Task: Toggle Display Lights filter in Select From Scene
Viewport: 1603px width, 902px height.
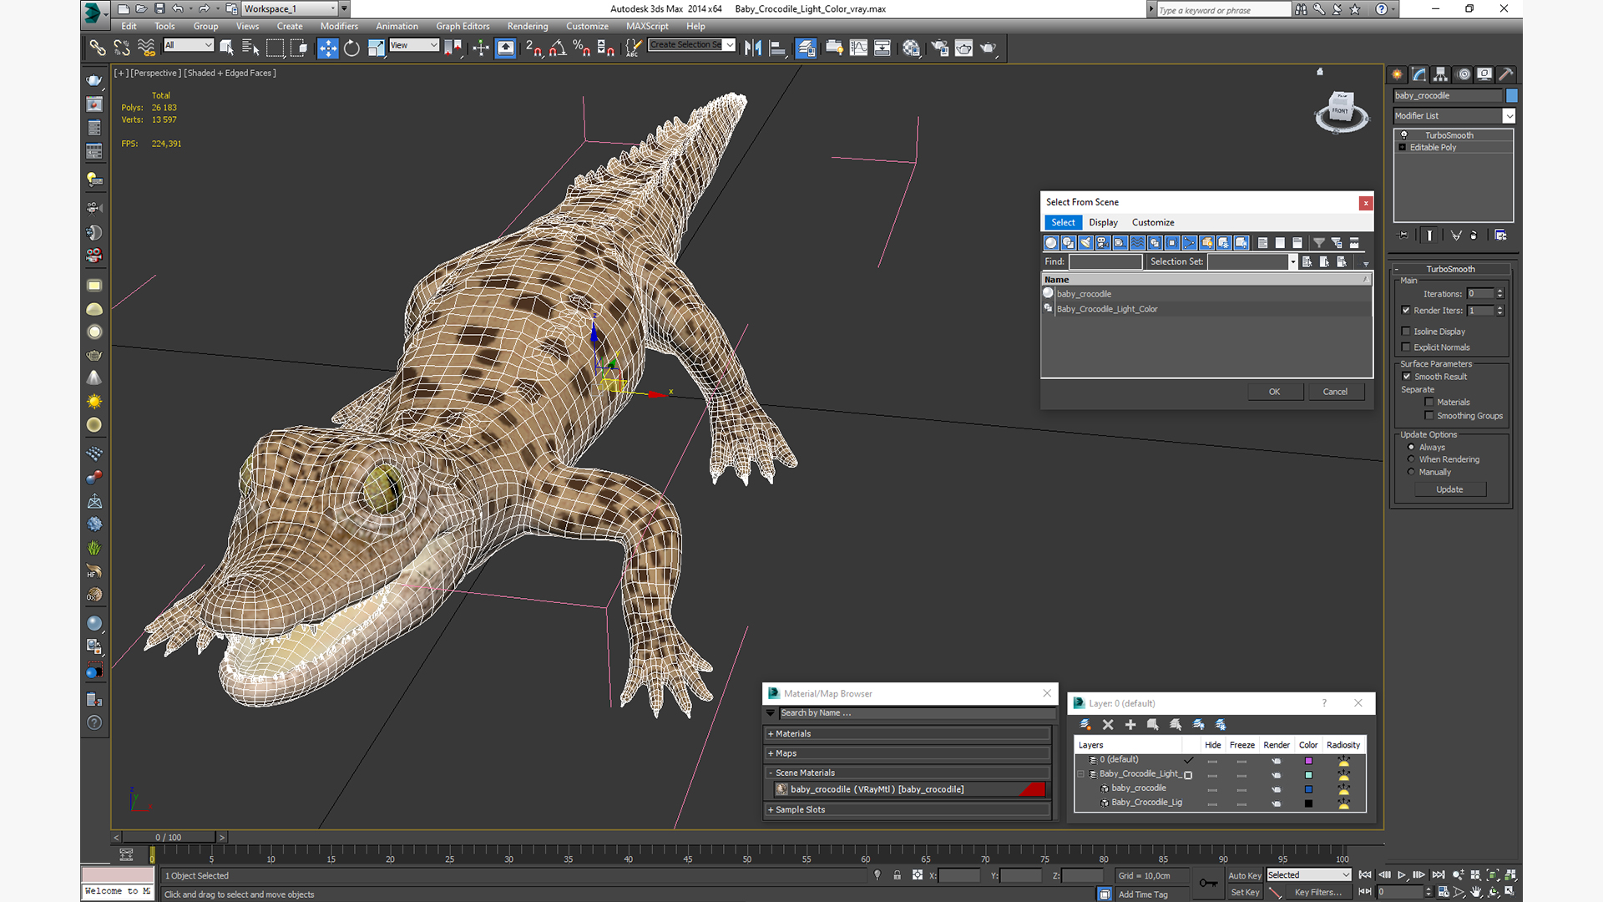Action: coord(1085,243)
